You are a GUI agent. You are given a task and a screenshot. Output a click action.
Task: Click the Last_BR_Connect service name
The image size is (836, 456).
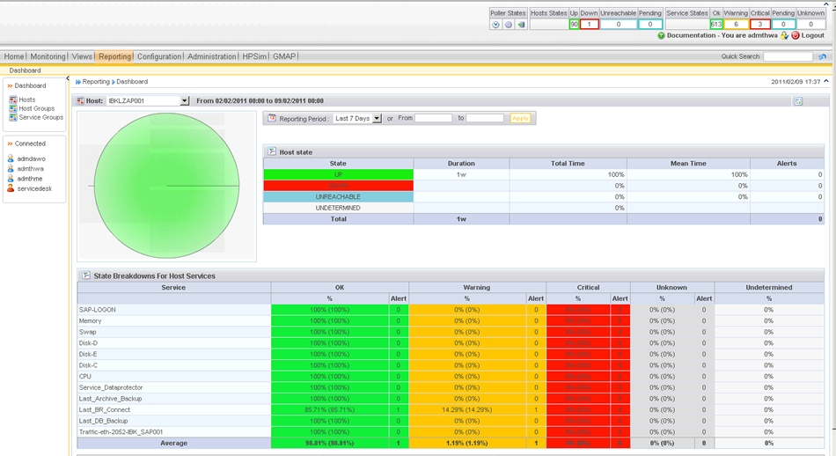pos(105,410)
